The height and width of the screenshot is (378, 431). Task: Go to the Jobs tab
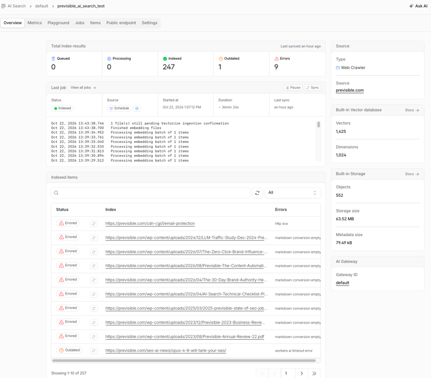click(x=80, y=23)
